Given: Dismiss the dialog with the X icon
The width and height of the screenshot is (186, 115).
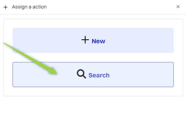Looking at the screenshot, I should click(178, 7).
